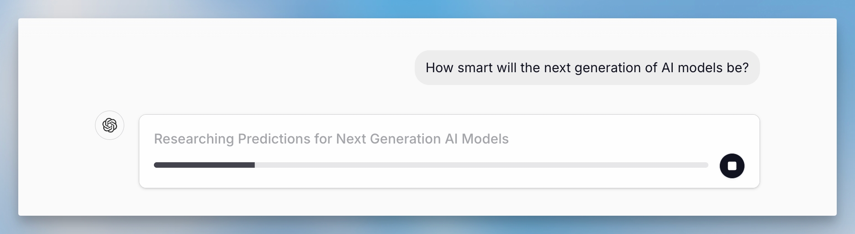Click the left start of the progress bar

click(x=157, y=165)
